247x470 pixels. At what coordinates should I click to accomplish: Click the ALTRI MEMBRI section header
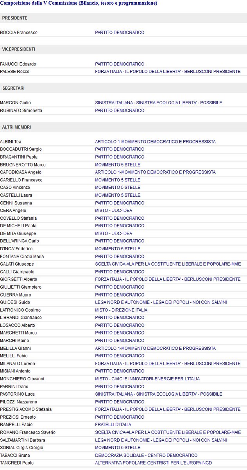point(123,127)
